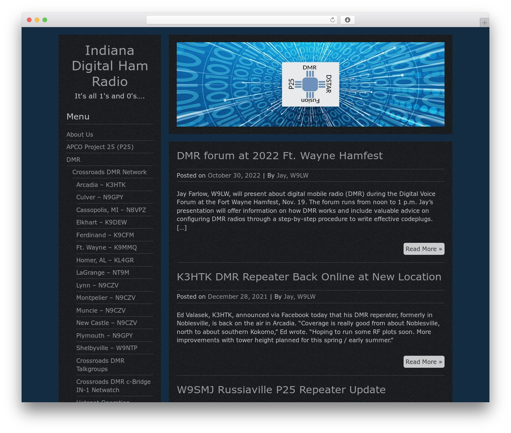
Task: Click the browser reload icon
Action: pos(332,20)
